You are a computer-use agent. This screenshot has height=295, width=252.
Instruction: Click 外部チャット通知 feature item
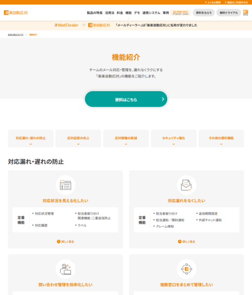tap(210, 220)
